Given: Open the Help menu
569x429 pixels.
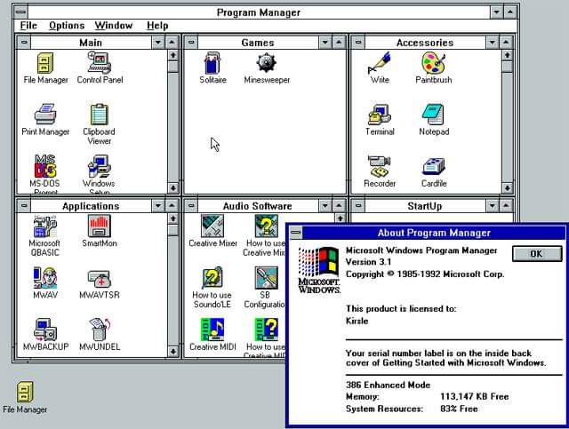Looking at the screenshot, I should [x=157, y=26].
